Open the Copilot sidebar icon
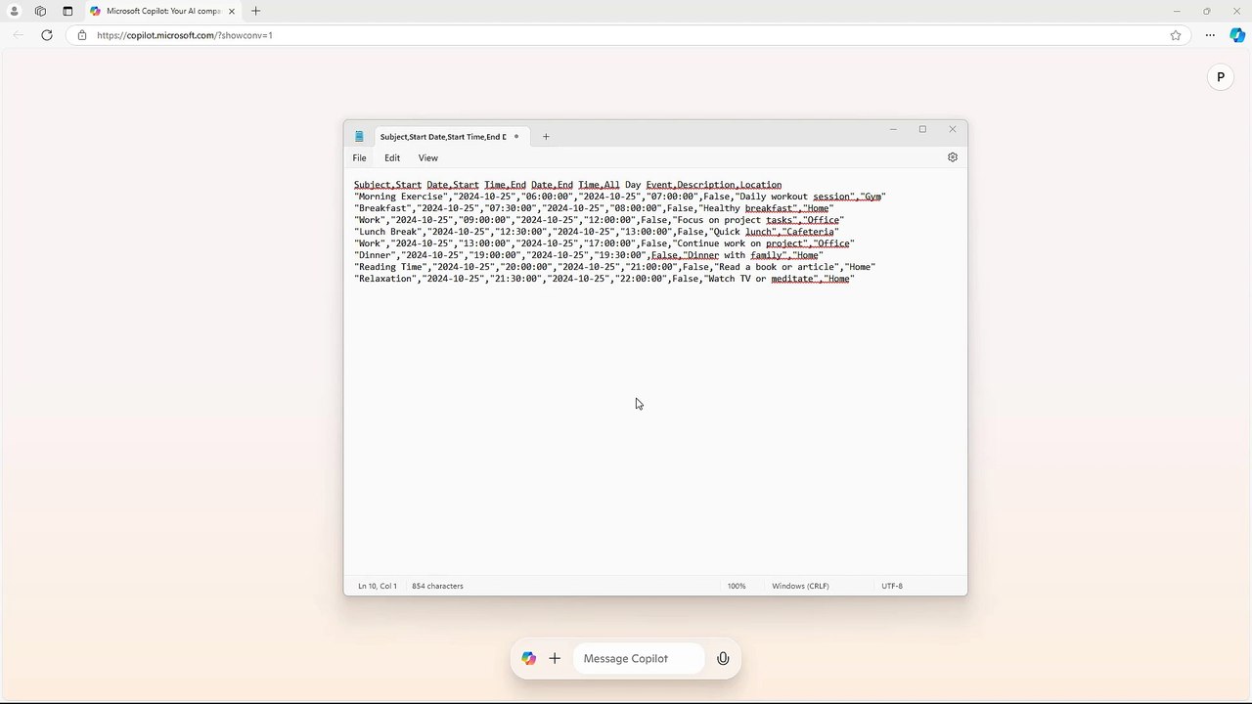The width and height of the screenshot is (1252, 704). (x=1237, y=35)
